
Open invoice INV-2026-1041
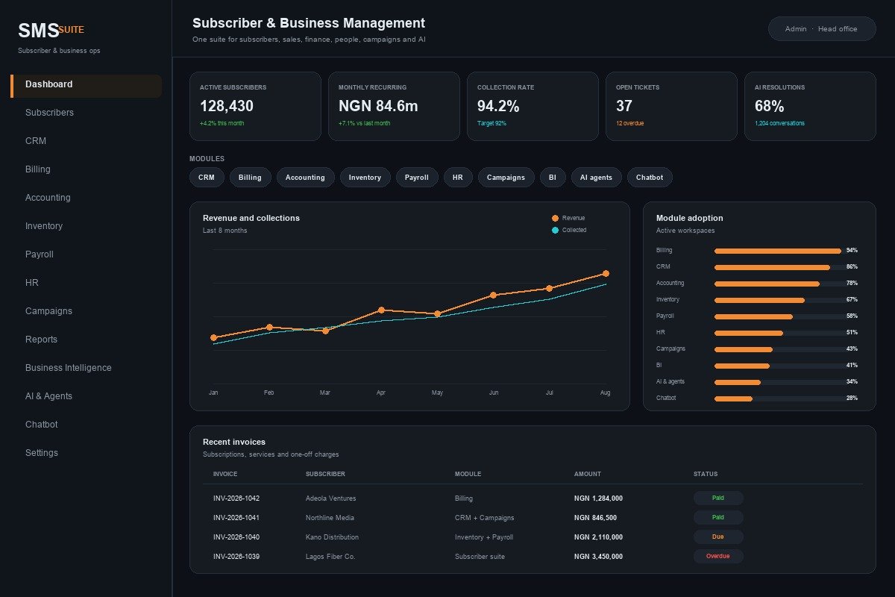point(236,518)
